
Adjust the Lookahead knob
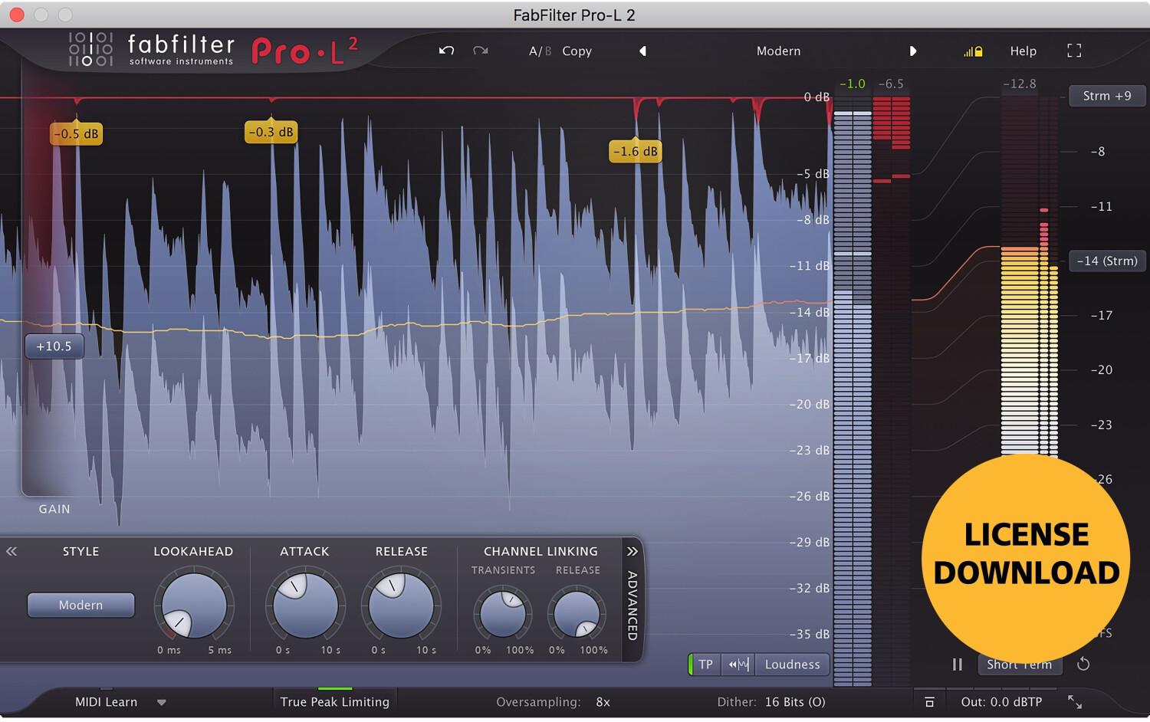(x=193, y=605)
